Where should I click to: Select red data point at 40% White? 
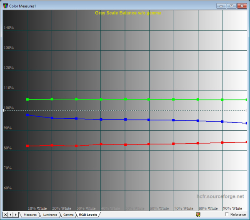click(x=101, y=144)
